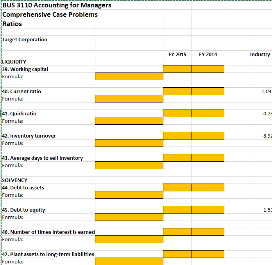Click the formula input cell under Current ratio
Image resolution: width=272 pixels, height=265 pixels.
[x=129, y=99]
